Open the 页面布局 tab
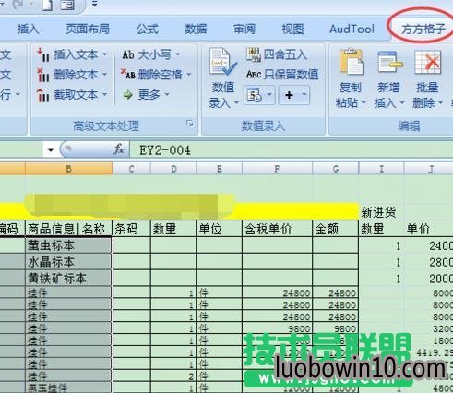Image resolution: width=453 pixels, height=393 pixels. [88, 30]
